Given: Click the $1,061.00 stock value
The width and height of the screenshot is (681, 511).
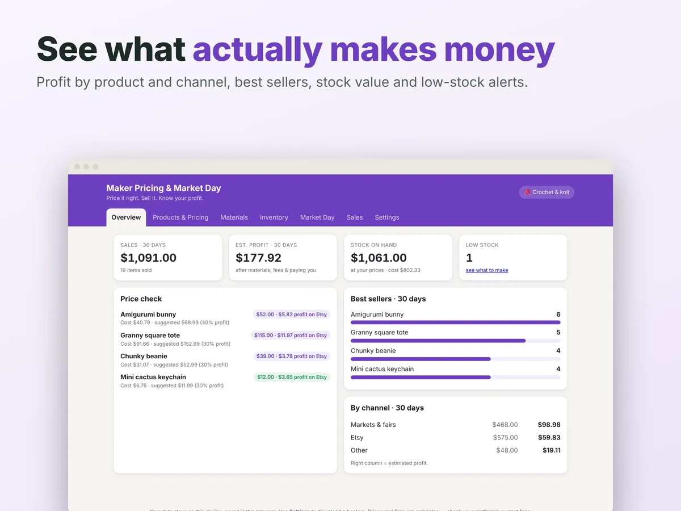Looking at the screenshot, I should click(x=379, y=258).
